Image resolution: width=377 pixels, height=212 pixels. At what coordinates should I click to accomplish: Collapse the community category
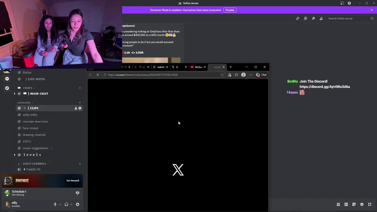25,102
